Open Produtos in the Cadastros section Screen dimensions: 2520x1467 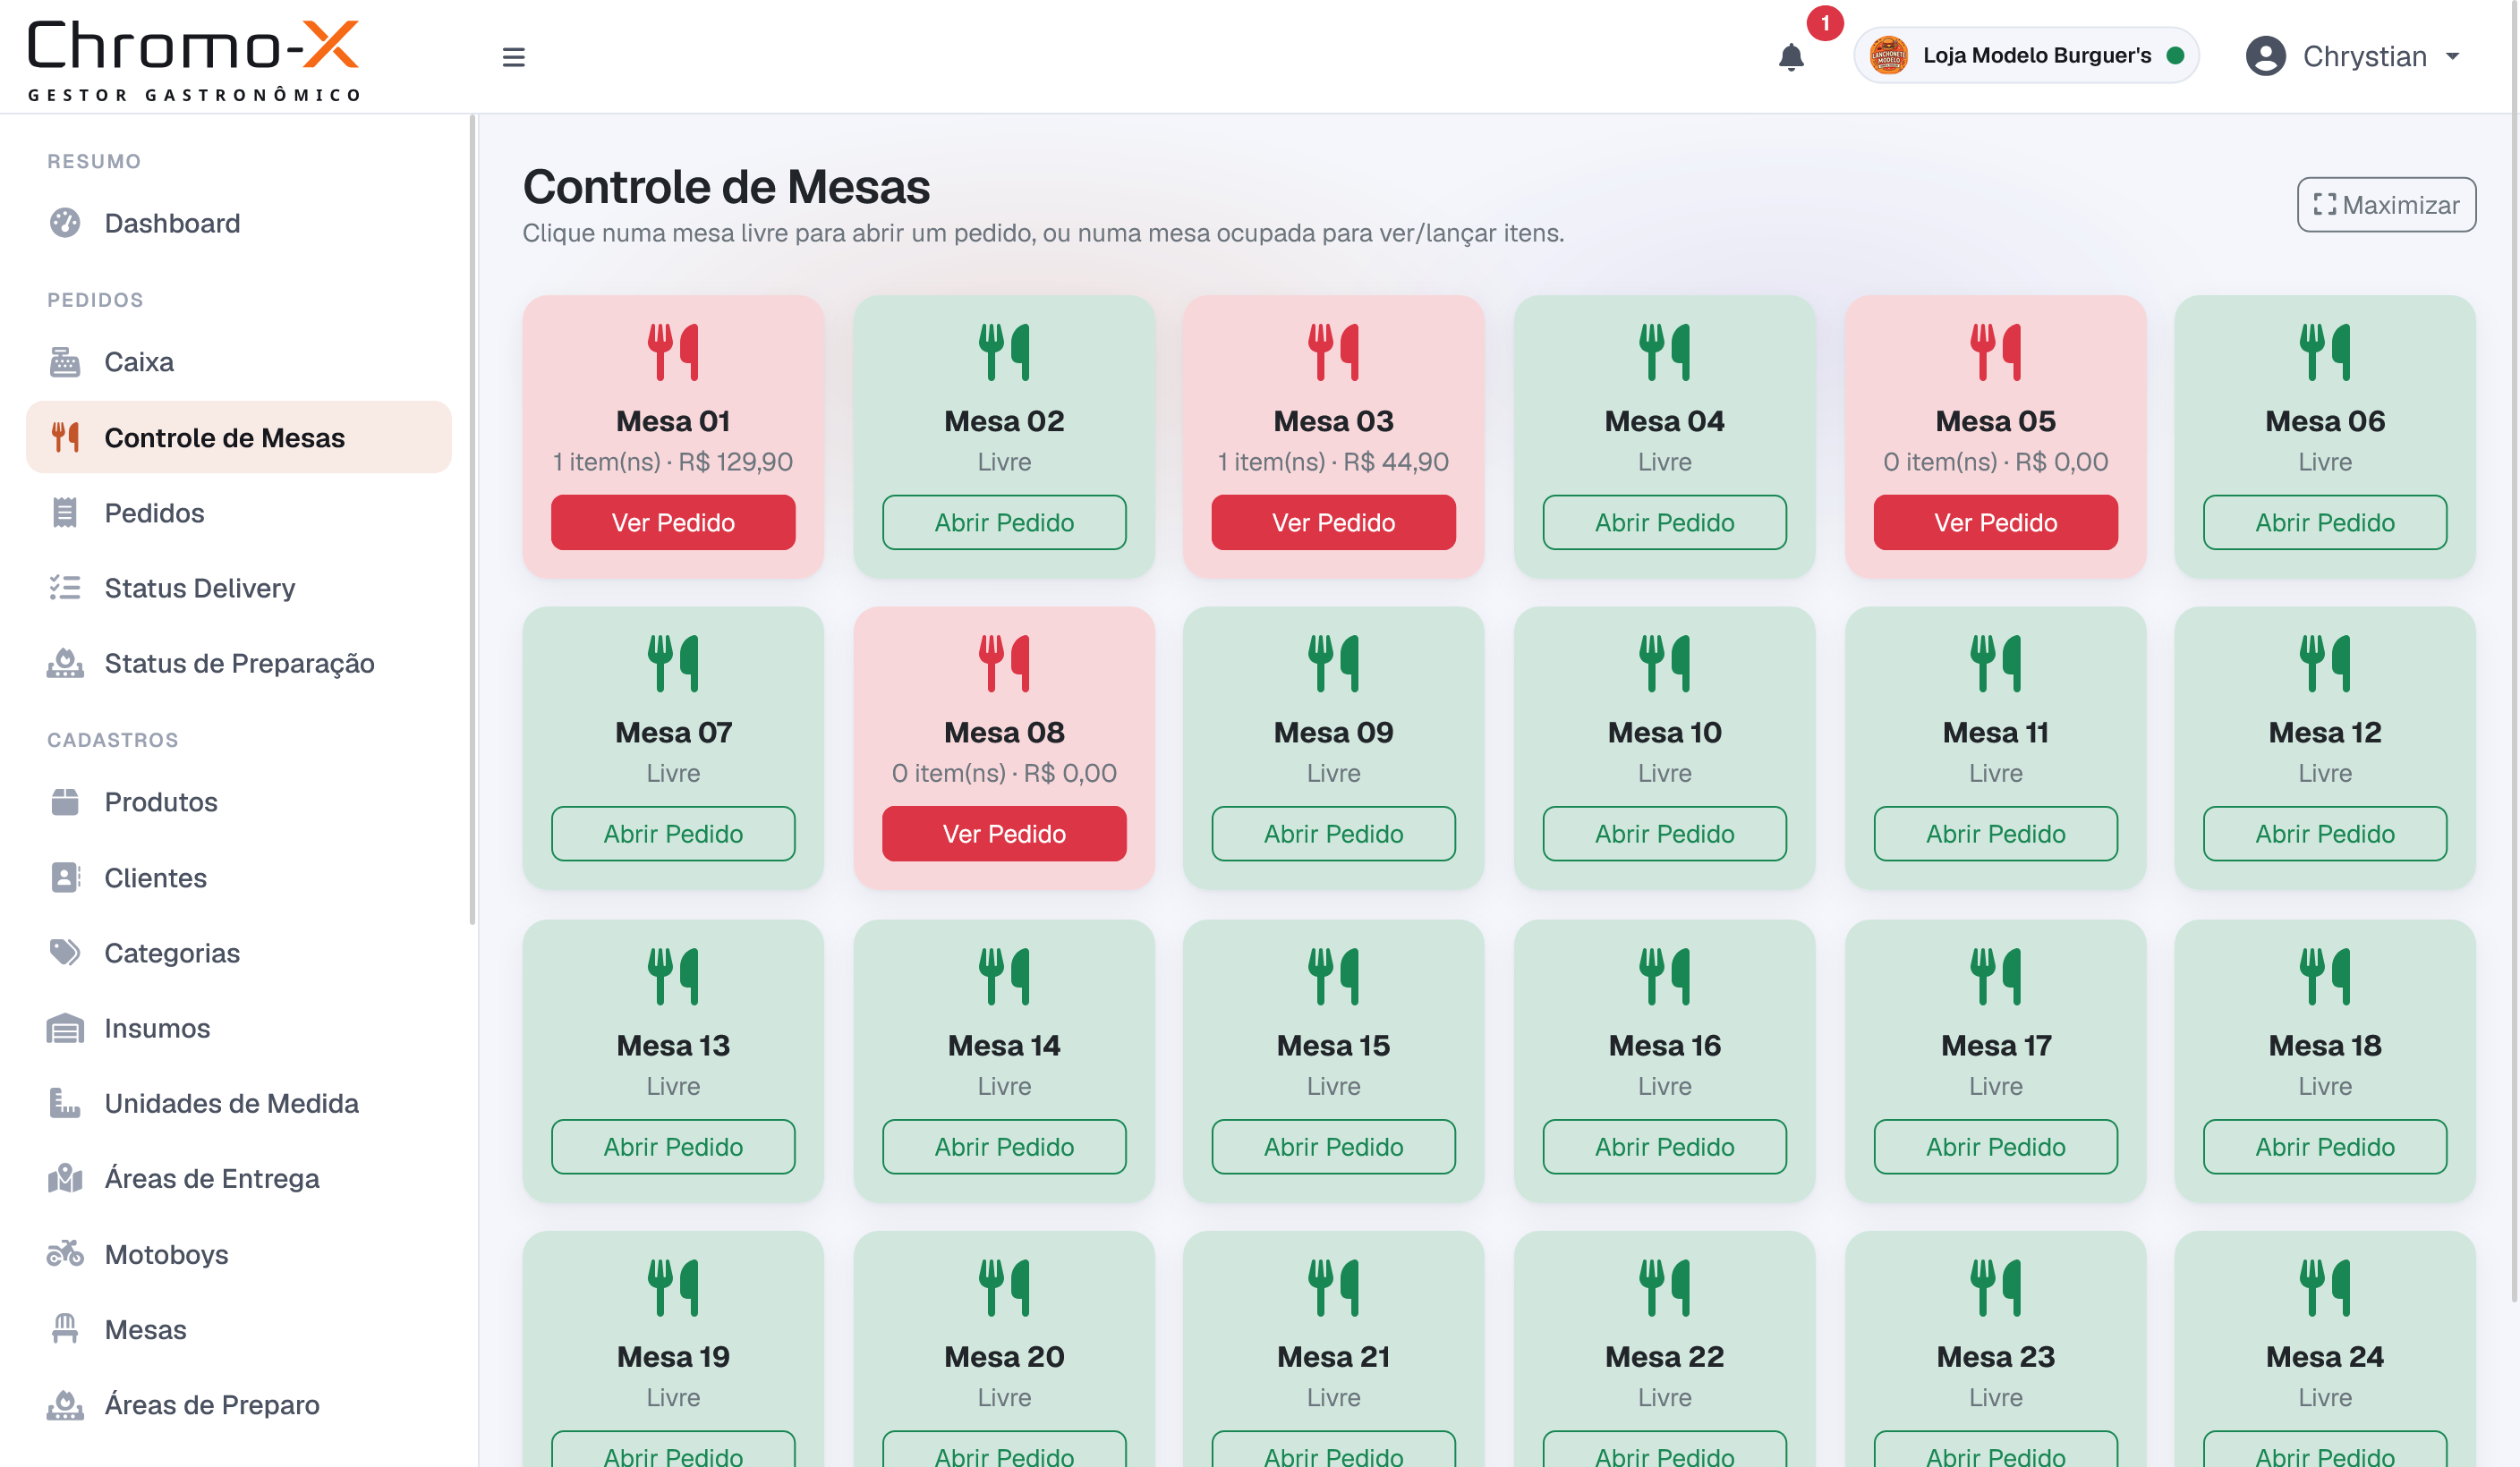click(x=239, y=801)
